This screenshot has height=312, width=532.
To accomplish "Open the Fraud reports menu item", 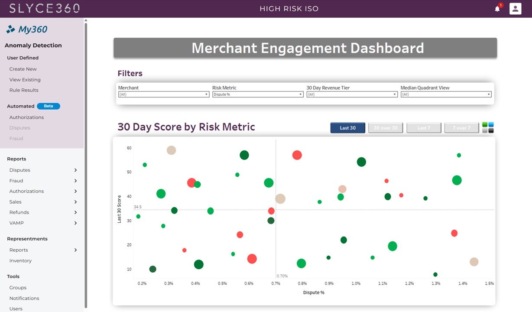I will click(16, 181).
